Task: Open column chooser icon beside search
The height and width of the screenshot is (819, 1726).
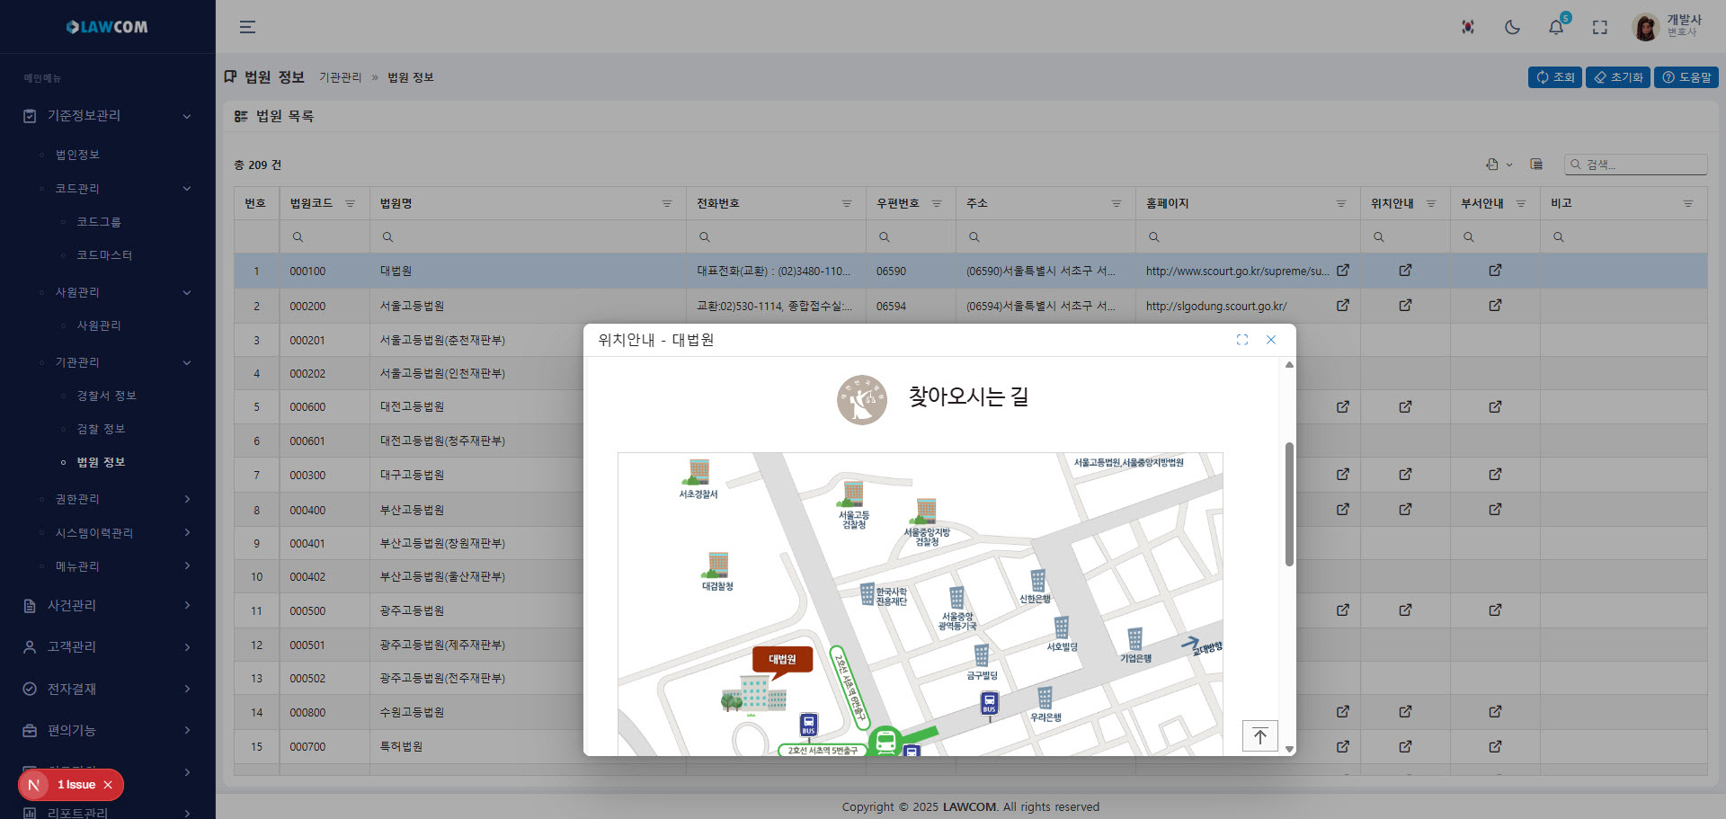Action: click(x=1536, y=165)
